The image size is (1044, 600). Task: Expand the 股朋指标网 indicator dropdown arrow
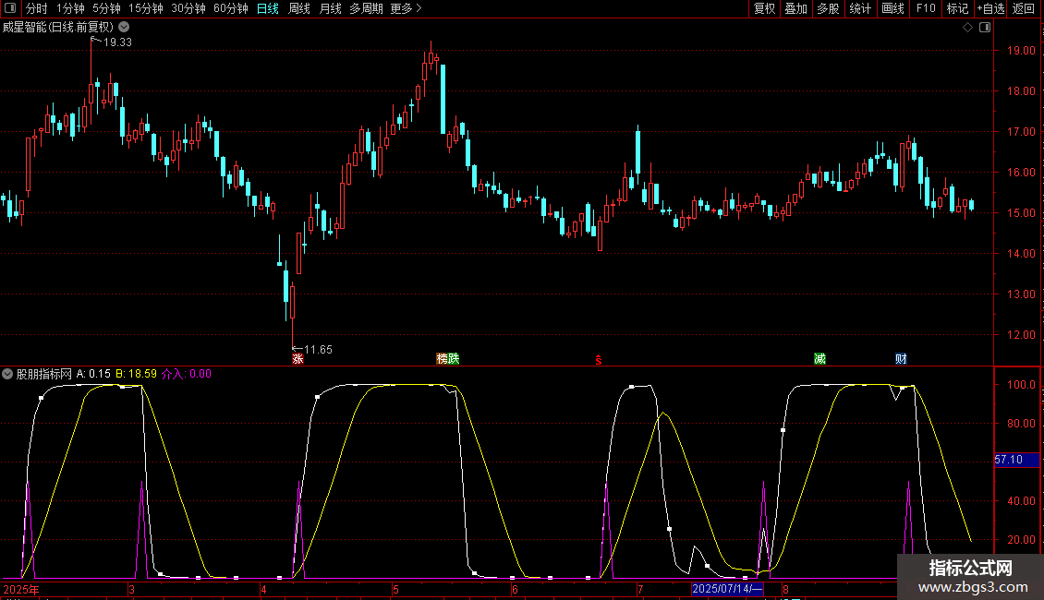(x=8, y=374)
